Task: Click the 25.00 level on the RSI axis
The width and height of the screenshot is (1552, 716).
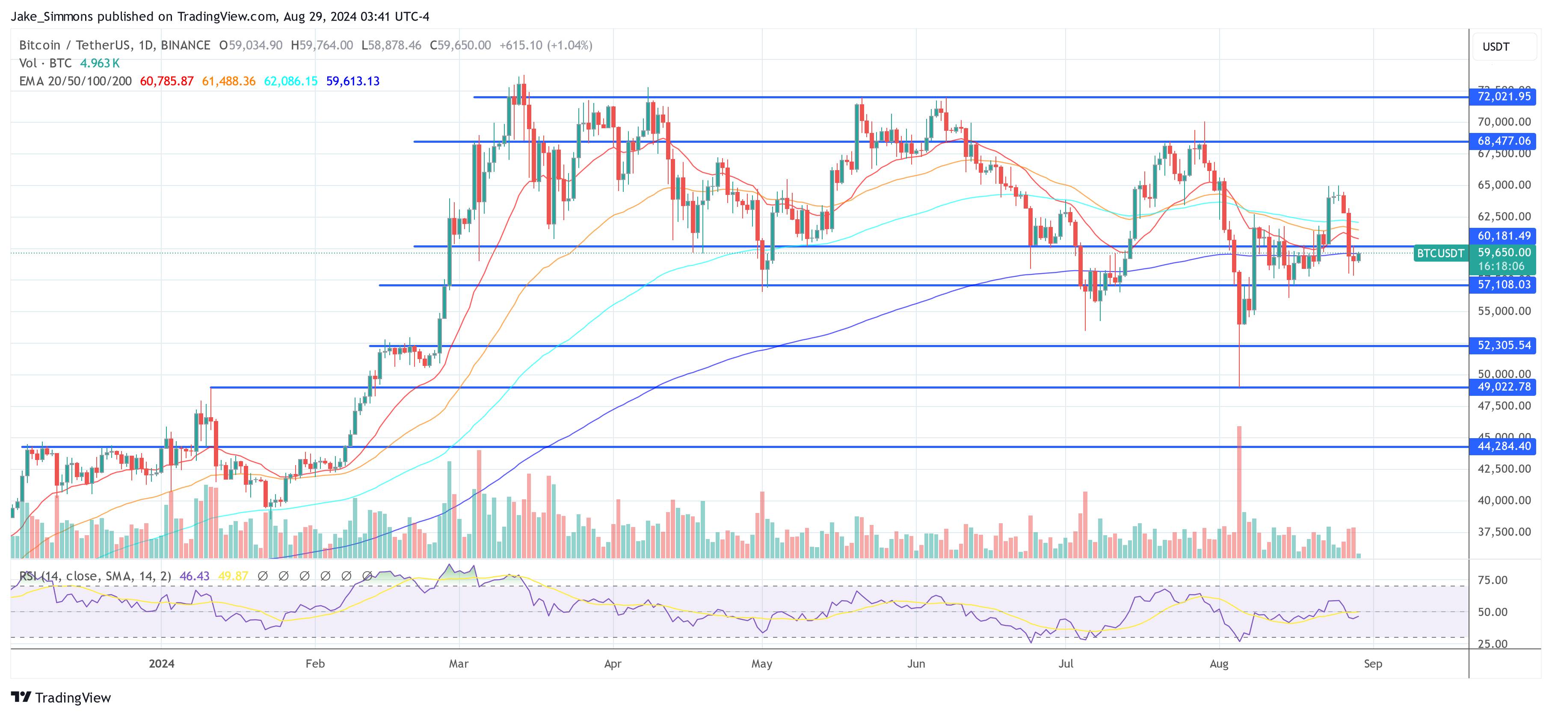Action: (x=1493, y=644)
